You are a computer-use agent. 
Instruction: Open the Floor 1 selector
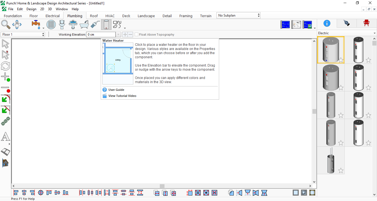click(x=23, y=35)
